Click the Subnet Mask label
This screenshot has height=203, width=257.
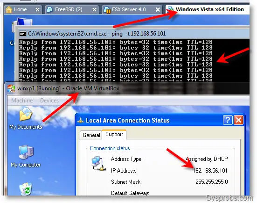126,182
